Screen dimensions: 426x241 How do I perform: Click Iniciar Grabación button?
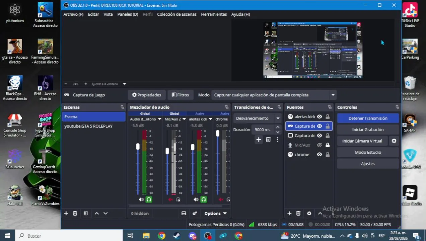pyautogui.click(x=368, y=130)
